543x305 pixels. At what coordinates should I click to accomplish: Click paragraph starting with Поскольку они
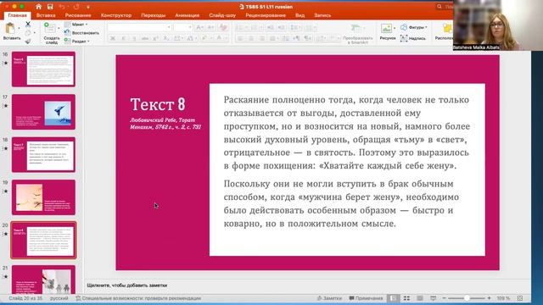click(341, 203)
